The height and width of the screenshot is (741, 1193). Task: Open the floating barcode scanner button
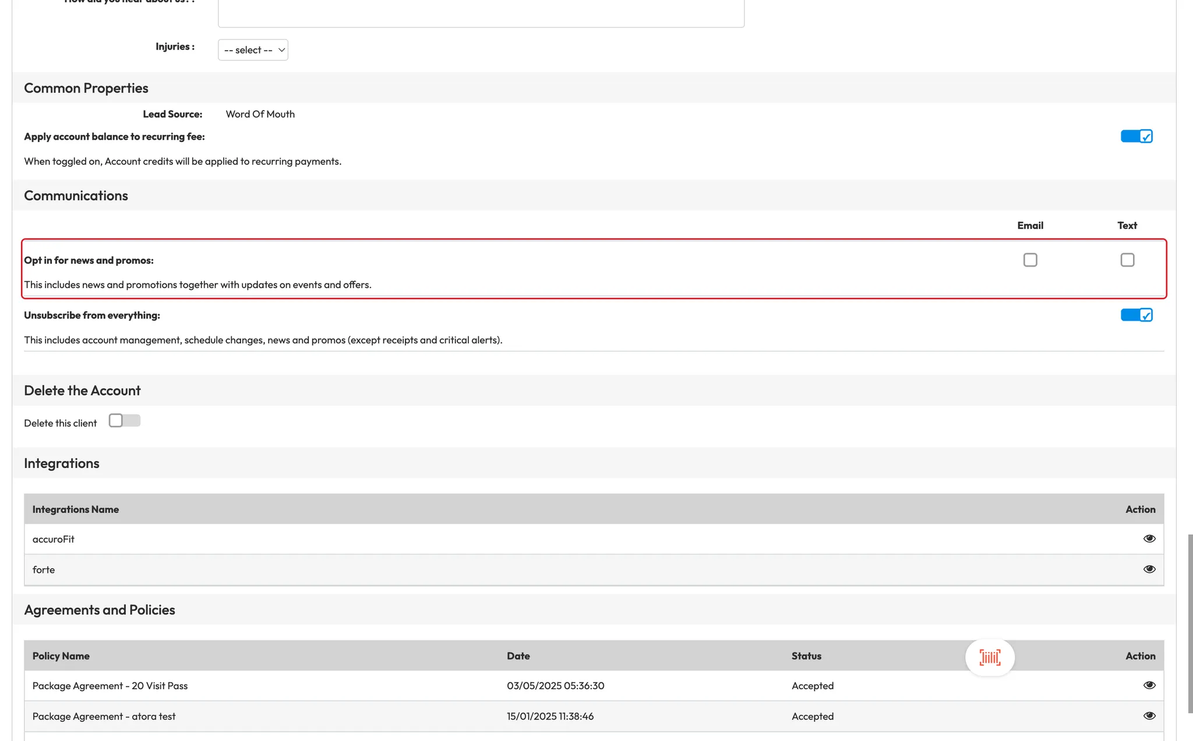(x=990, y=657)
